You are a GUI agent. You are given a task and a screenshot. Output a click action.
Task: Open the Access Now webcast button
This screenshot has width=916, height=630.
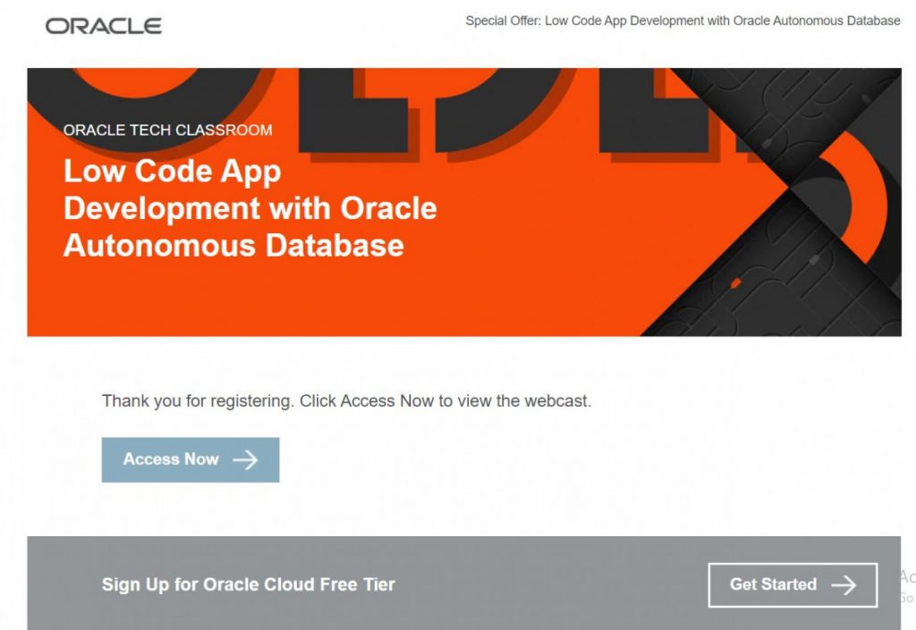191,459
